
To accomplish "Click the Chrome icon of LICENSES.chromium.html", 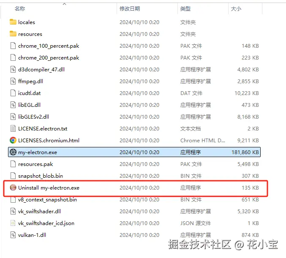I will pos(13,140).
